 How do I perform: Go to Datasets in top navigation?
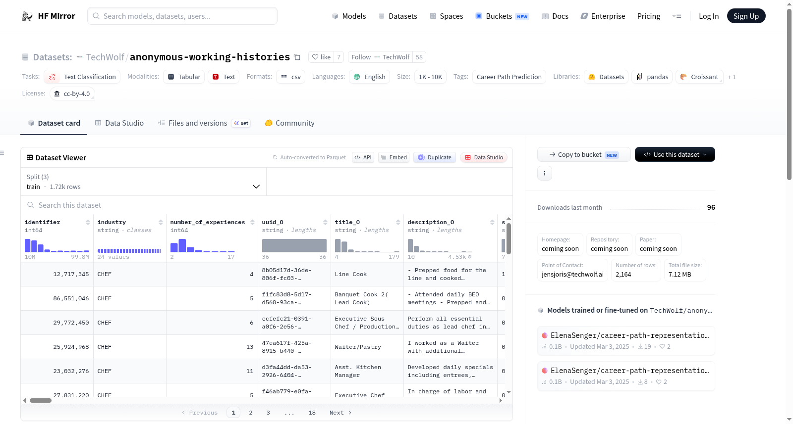397,16
